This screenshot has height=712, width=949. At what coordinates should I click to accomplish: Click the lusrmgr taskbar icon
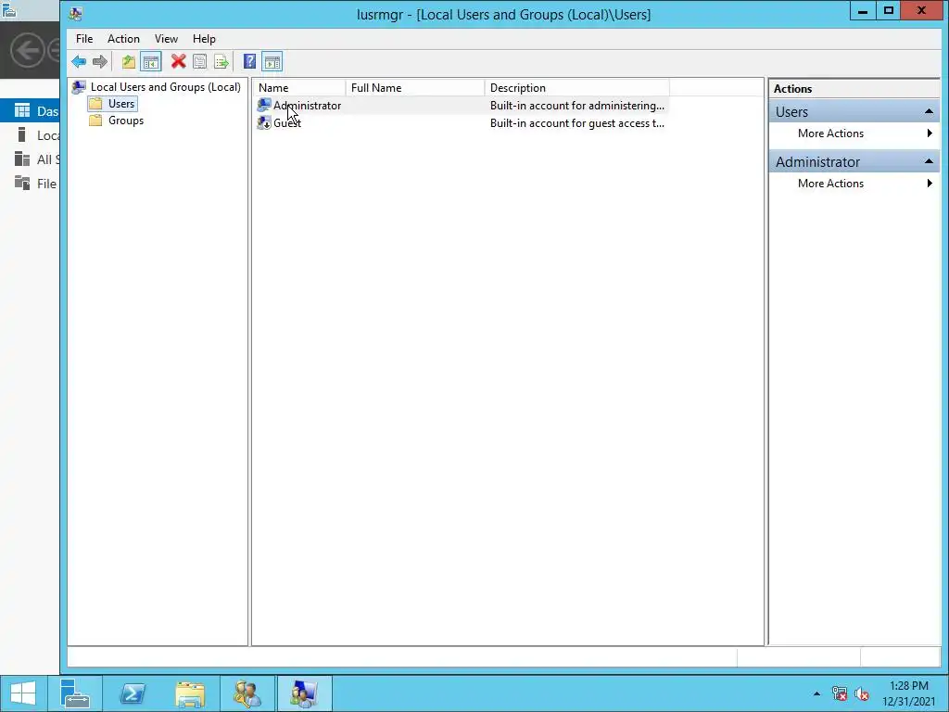(x=304, y=693)
